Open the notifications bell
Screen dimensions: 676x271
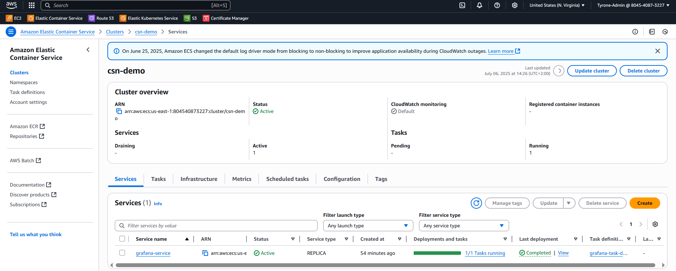pyautogui.click(x=480, y=5)
